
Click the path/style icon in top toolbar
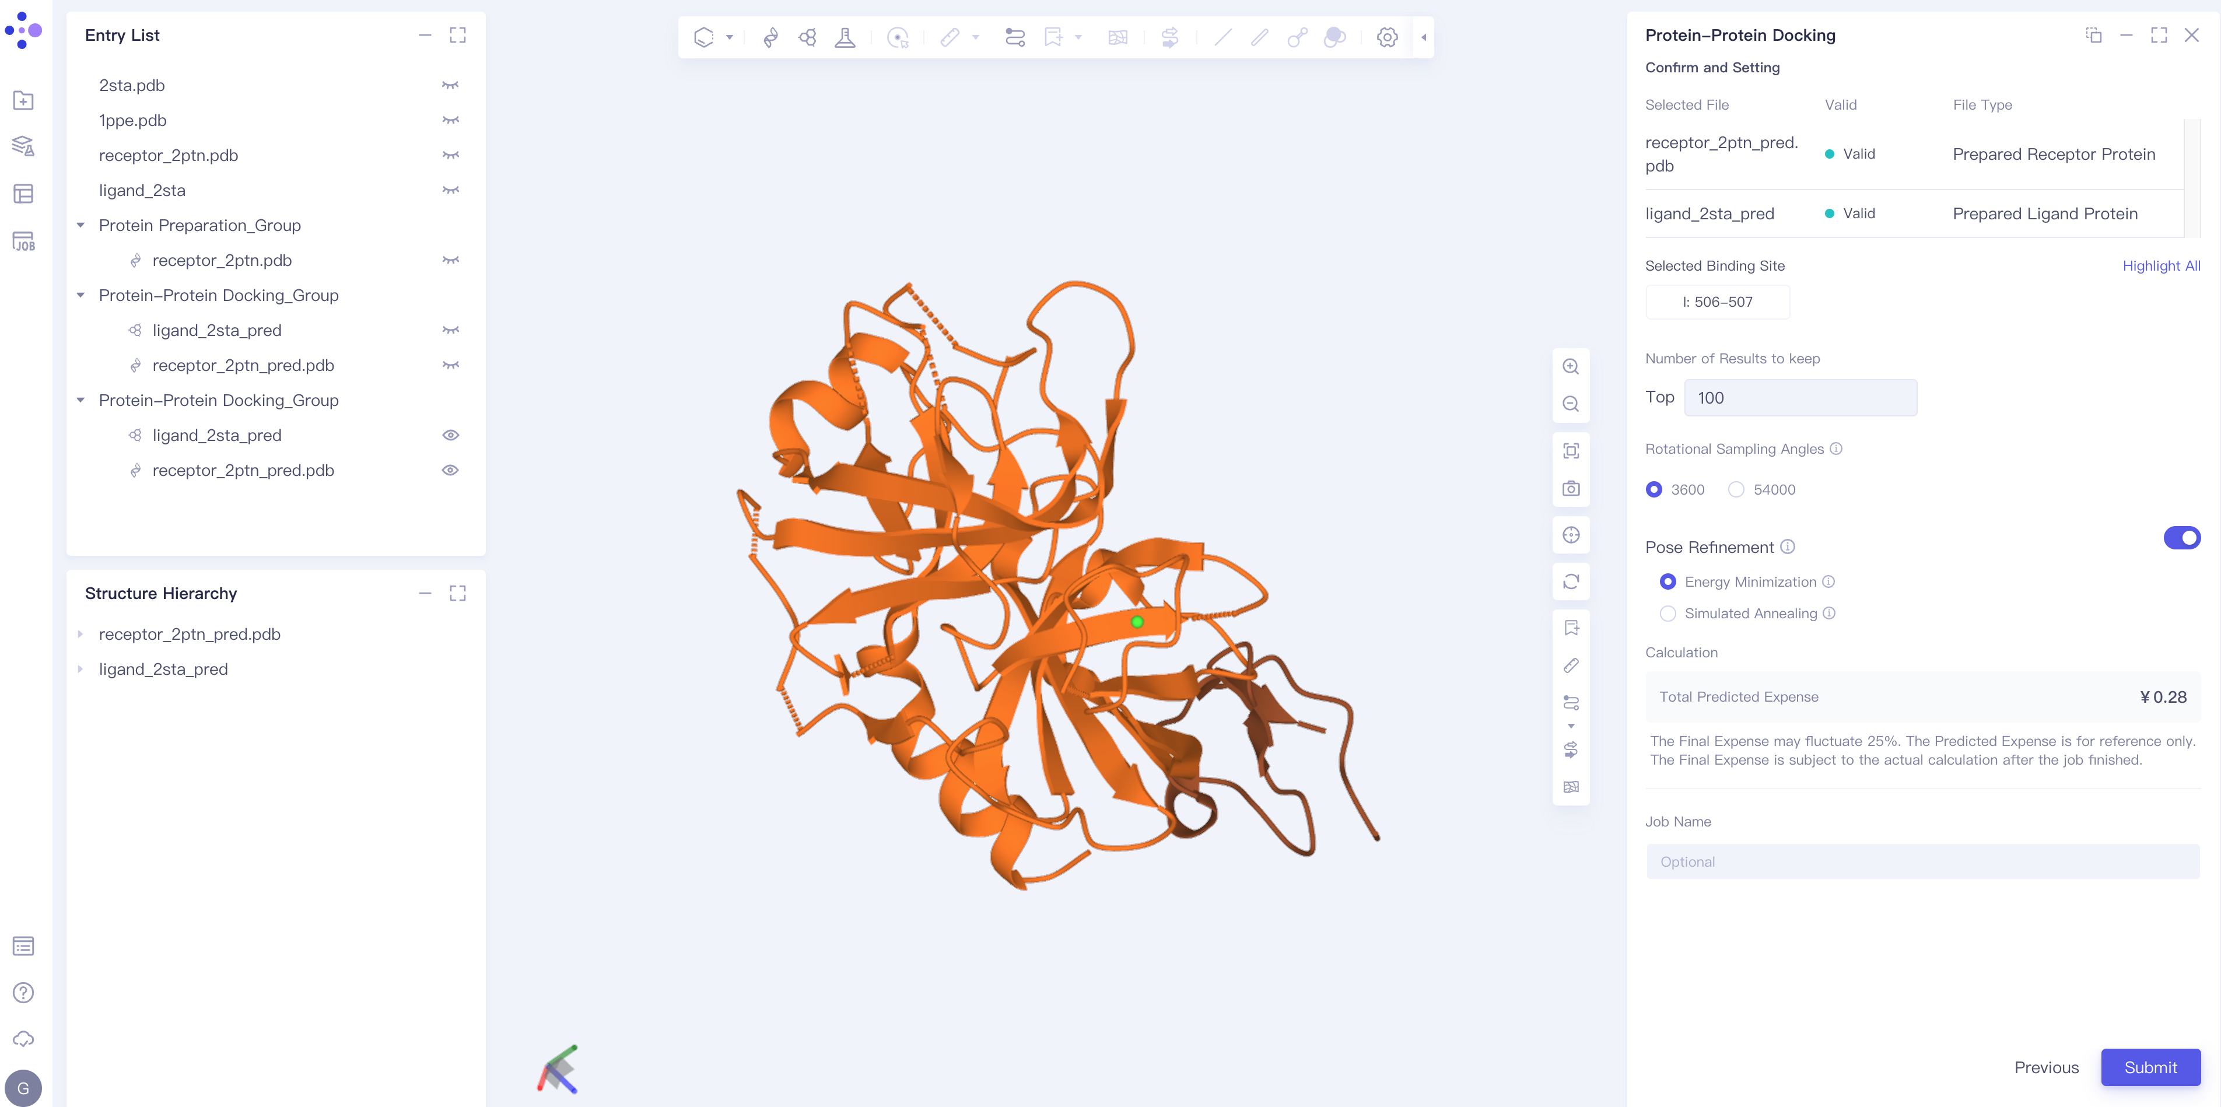(x=1015, y=37)
